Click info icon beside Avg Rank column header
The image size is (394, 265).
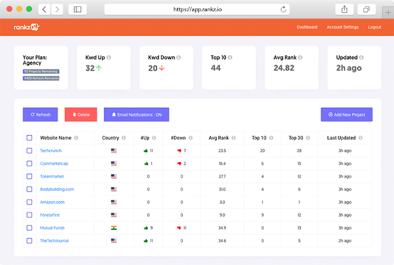pos(234,138)
